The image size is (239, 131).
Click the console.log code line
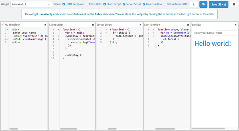pyautogui.click(x=83, y=43)
